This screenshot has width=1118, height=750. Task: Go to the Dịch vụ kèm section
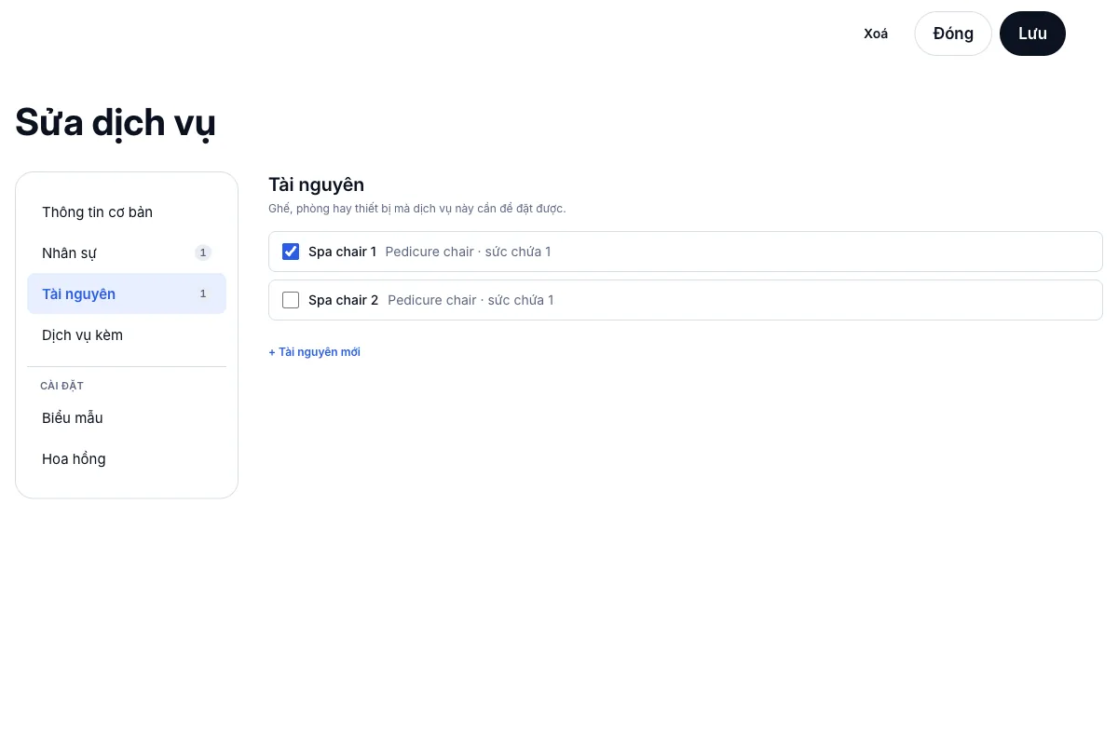[127, 334]
